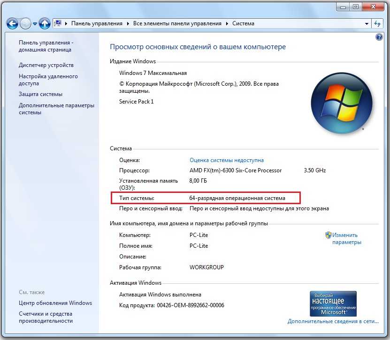
Task: Click the Back navigation arrow button
Action: (12, 23)
